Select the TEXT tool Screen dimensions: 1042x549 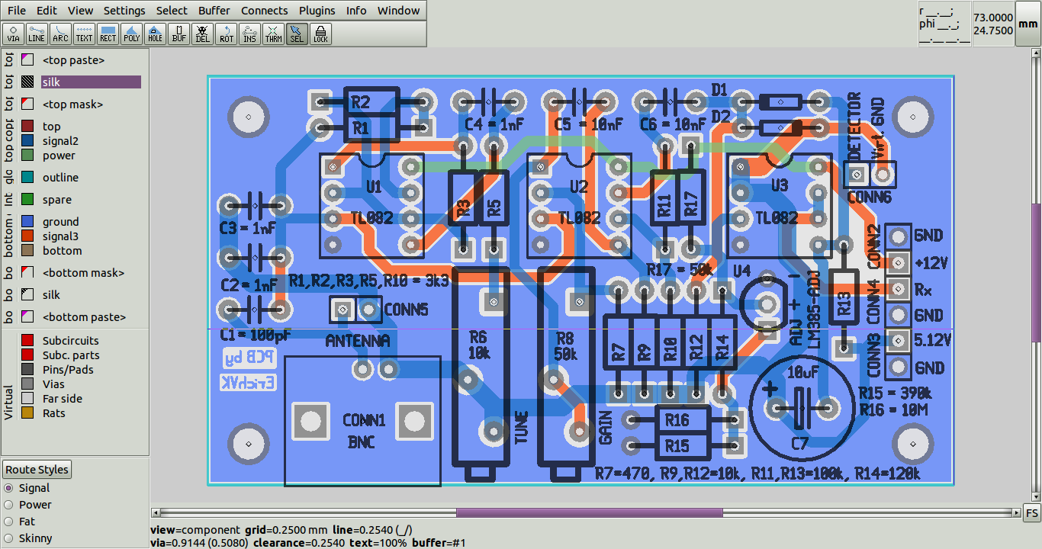[x=84, y=34]
